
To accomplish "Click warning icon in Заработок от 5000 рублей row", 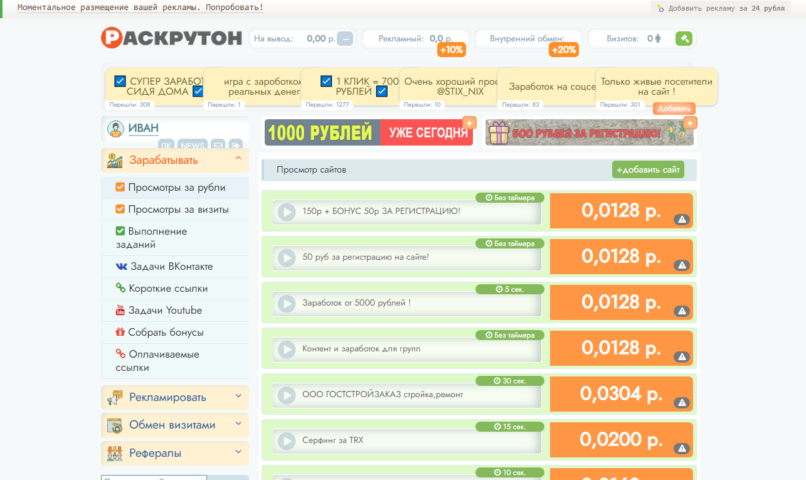I will coord(682,311).
